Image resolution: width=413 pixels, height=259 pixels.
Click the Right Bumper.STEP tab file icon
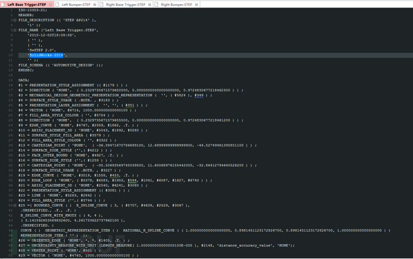(x=156, y=4)
